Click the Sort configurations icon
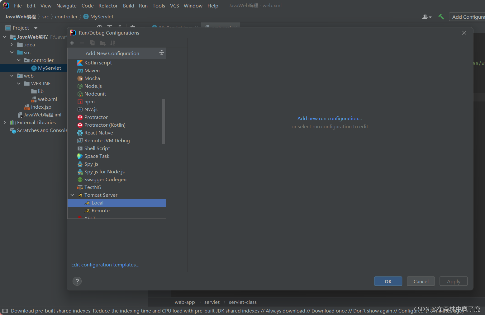The height and width of the screenshot is (315, 485). [x=112, y=43]
